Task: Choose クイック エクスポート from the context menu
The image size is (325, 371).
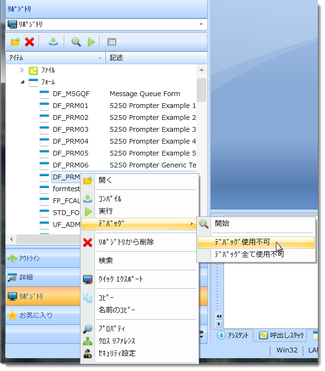Action: tap(140, 279)
